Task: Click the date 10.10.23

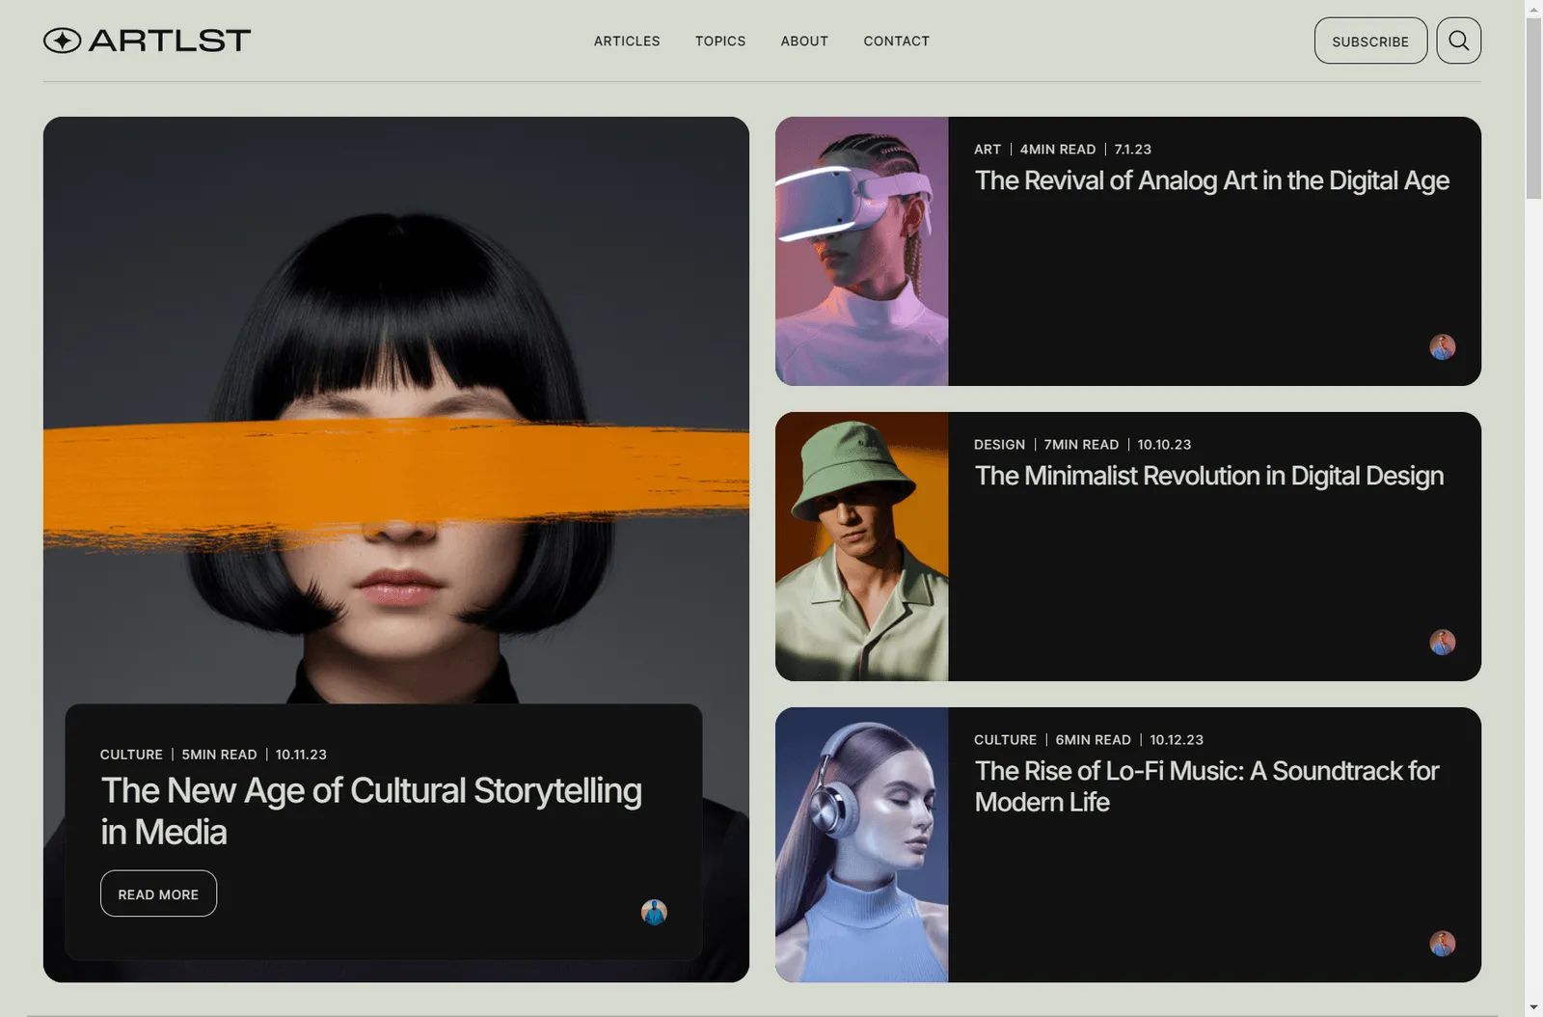Action: point(1164,445)
